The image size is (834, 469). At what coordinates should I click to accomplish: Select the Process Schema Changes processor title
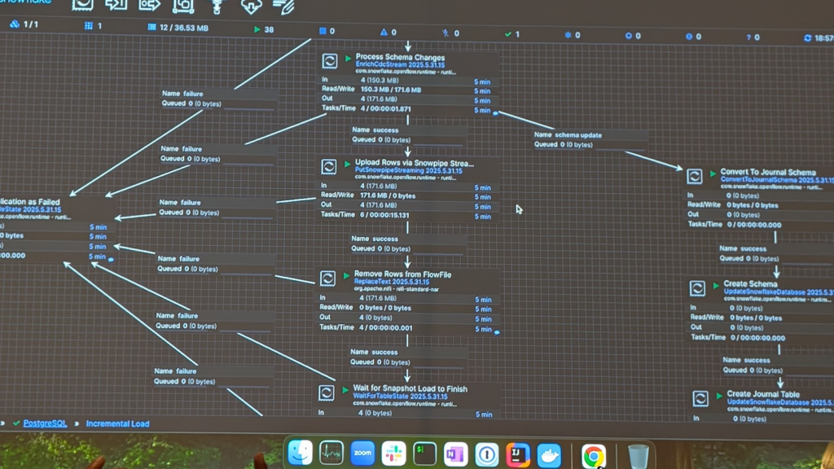tap(400, 57)
